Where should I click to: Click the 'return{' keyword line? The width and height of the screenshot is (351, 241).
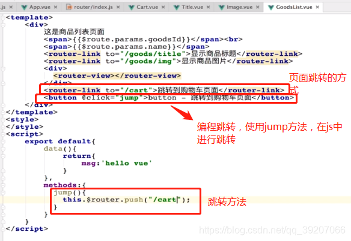coord(79,156)
